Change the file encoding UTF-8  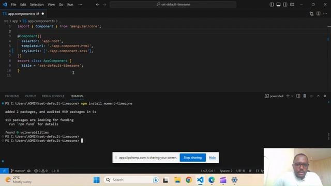click(x=240, y=171)
